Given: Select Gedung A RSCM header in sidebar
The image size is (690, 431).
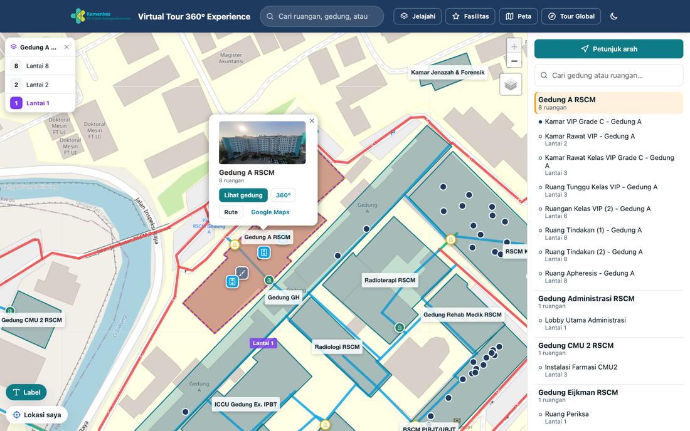Looking at the screenshot, I should point(608,103).
